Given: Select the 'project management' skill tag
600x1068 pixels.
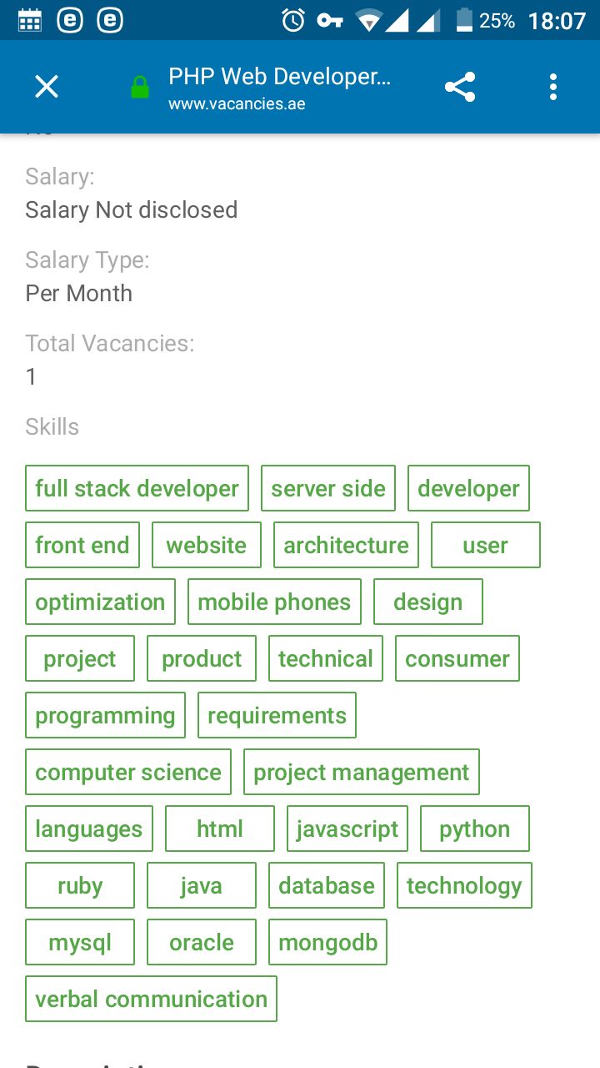Looking at the screenshot, I should coord(362,772).
